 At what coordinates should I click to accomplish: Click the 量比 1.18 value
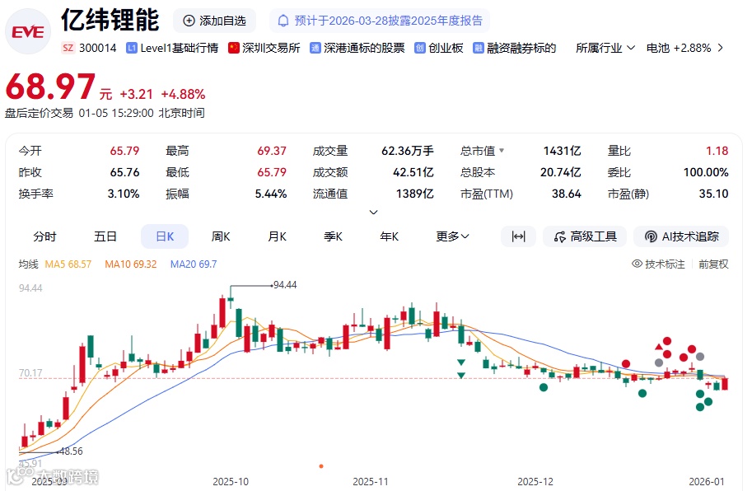click(717, 151)
